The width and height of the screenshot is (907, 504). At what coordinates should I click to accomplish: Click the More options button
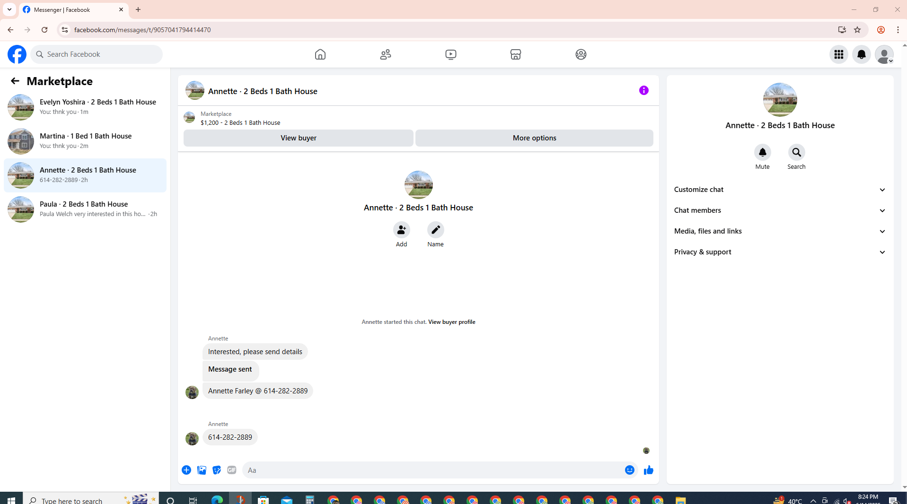(534, 138)
